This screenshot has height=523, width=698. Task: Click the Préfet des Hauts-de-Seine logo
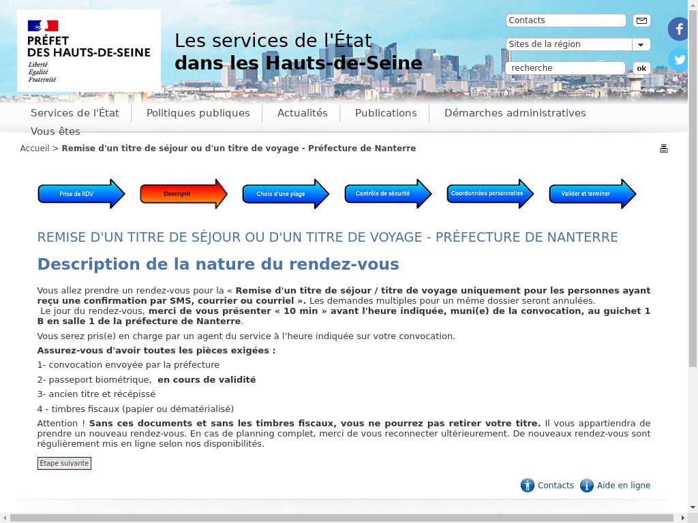[x=89, y=50]
